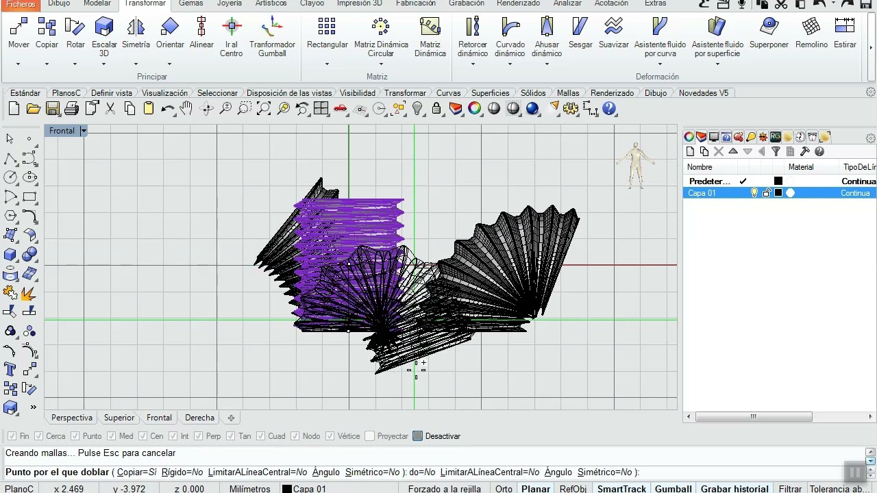Select the Curvado dinámico tool

click(x=510, y=36)
